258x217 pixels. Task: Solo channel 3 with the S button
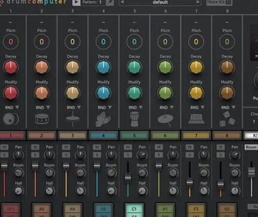(x=66, y=155)
